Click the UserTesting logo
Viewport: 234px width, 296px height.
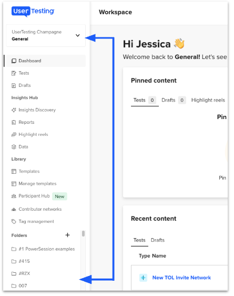[33, 12]
